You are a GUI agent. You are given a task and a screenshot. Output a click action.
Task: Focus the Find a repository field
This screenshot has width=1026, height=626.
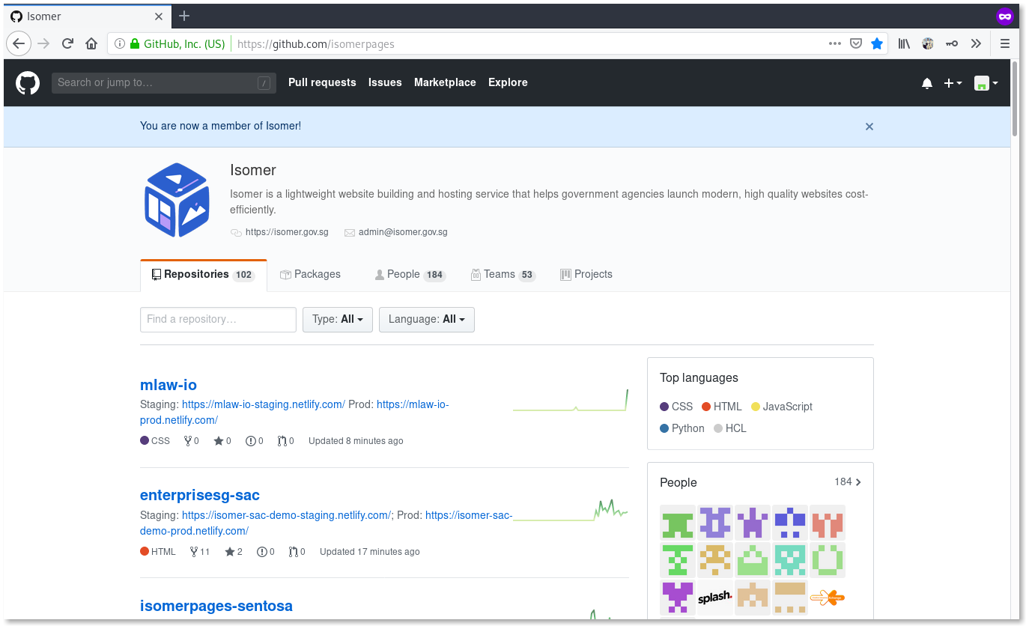tap(218, 319)
